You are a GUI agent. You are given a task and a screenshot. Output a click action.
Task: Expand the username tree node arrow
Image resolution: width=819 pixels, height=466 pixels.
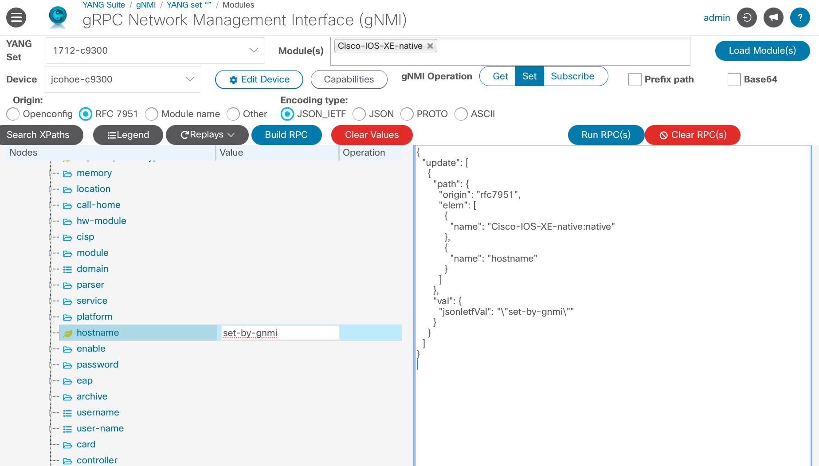click(x=50, y=413)
